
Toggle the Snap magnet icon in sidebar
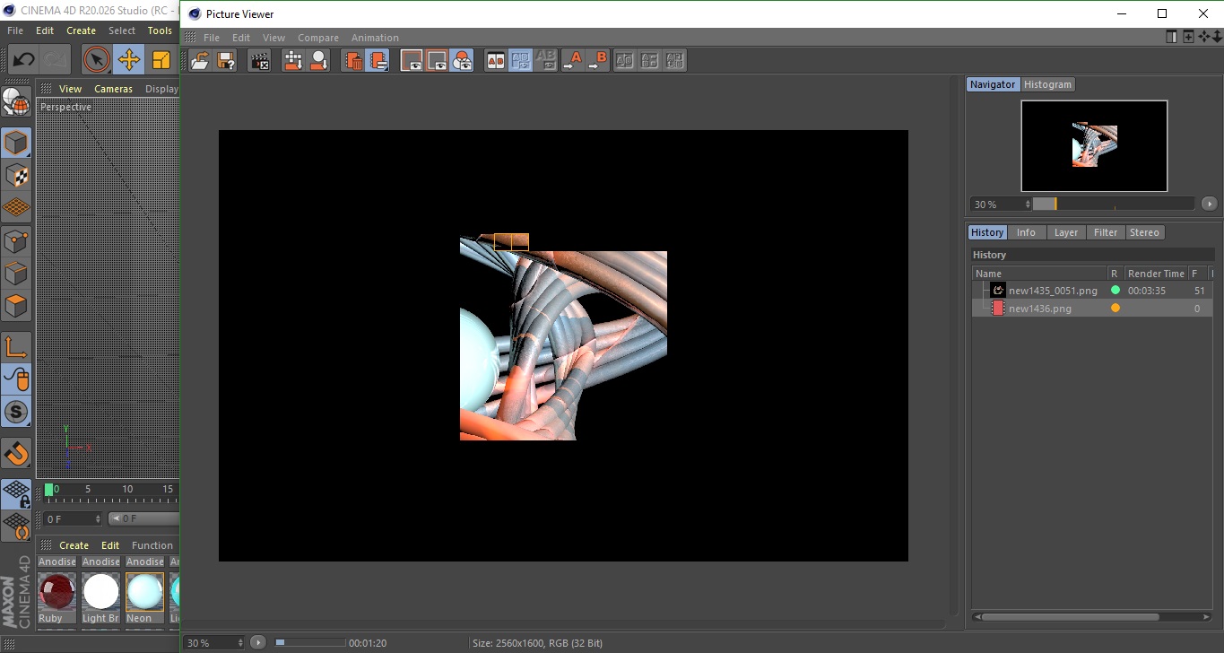pyautogui.click(x=16, y=453)
